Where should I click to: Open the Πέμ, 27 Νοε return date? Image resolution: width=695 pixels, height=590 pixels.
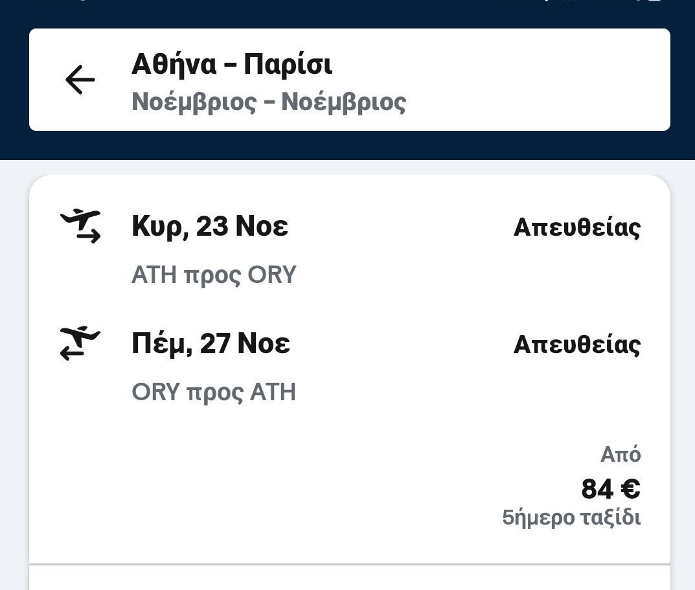(211, 343)
